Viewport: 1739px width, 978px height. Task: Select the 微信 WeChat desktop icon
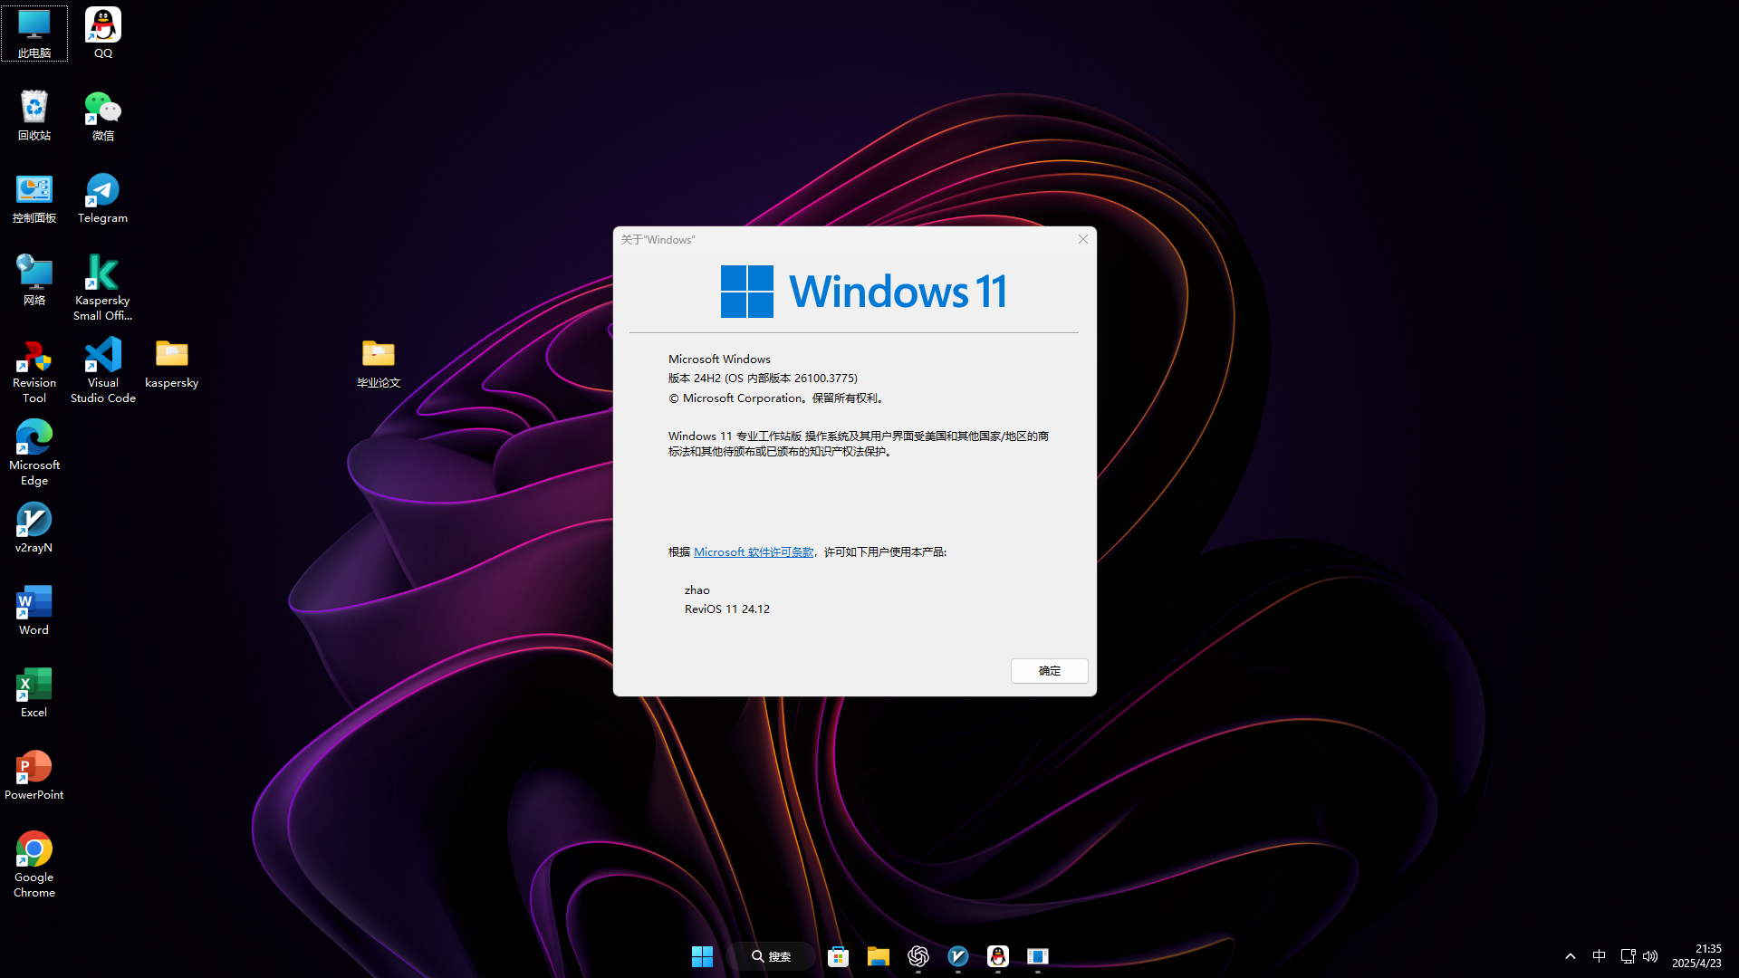(102, 110)
